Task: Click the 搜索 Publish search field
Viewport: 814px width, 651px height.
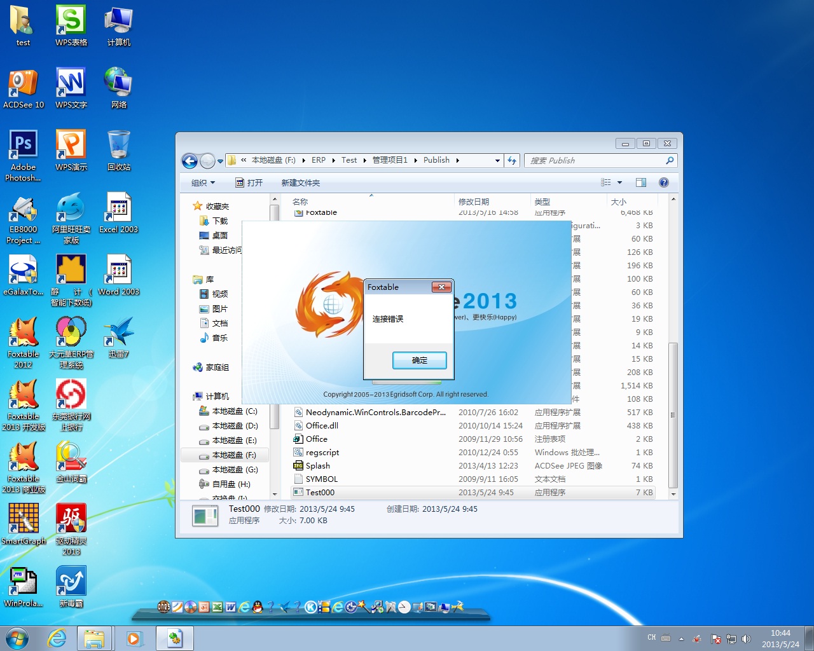Action: pos(595,161)
